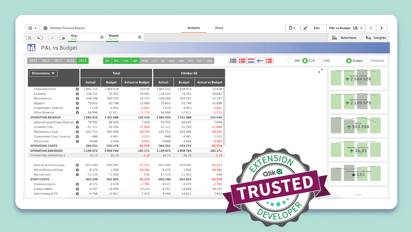Open the Dimensions dropdown

43,73
